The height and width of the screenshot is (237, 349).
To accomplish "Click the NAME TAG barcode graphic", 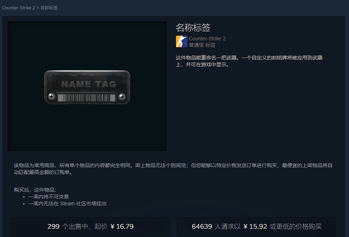I will [87, 97].
